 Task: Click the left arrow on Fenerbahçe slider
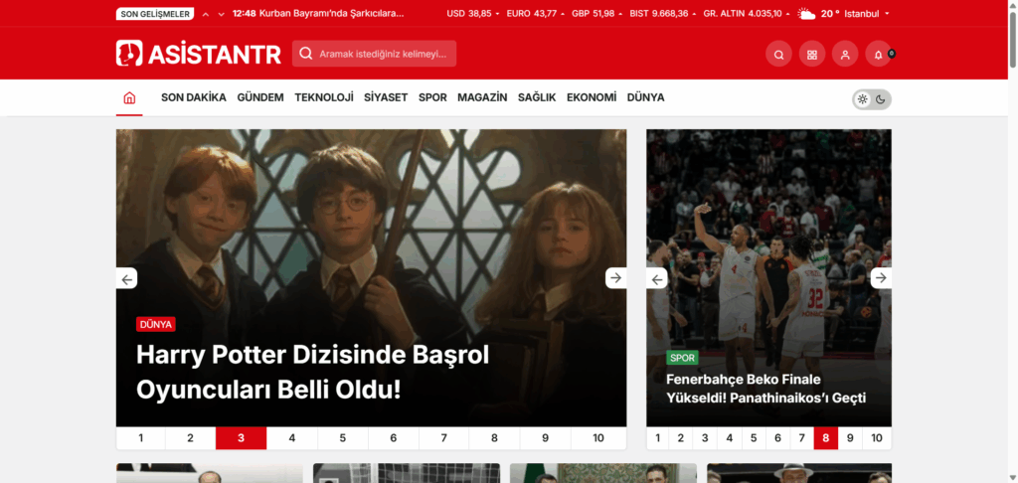tap(657, 278)
